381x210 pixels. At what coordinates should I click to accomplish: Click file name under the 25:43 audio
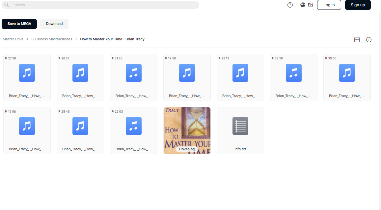point(80,149)
